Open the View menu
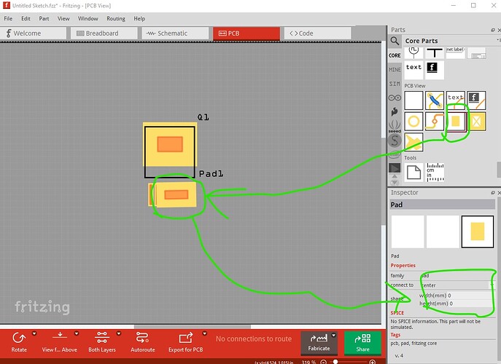The width and height of the screenshot is (501, 364). coord(63,18)
